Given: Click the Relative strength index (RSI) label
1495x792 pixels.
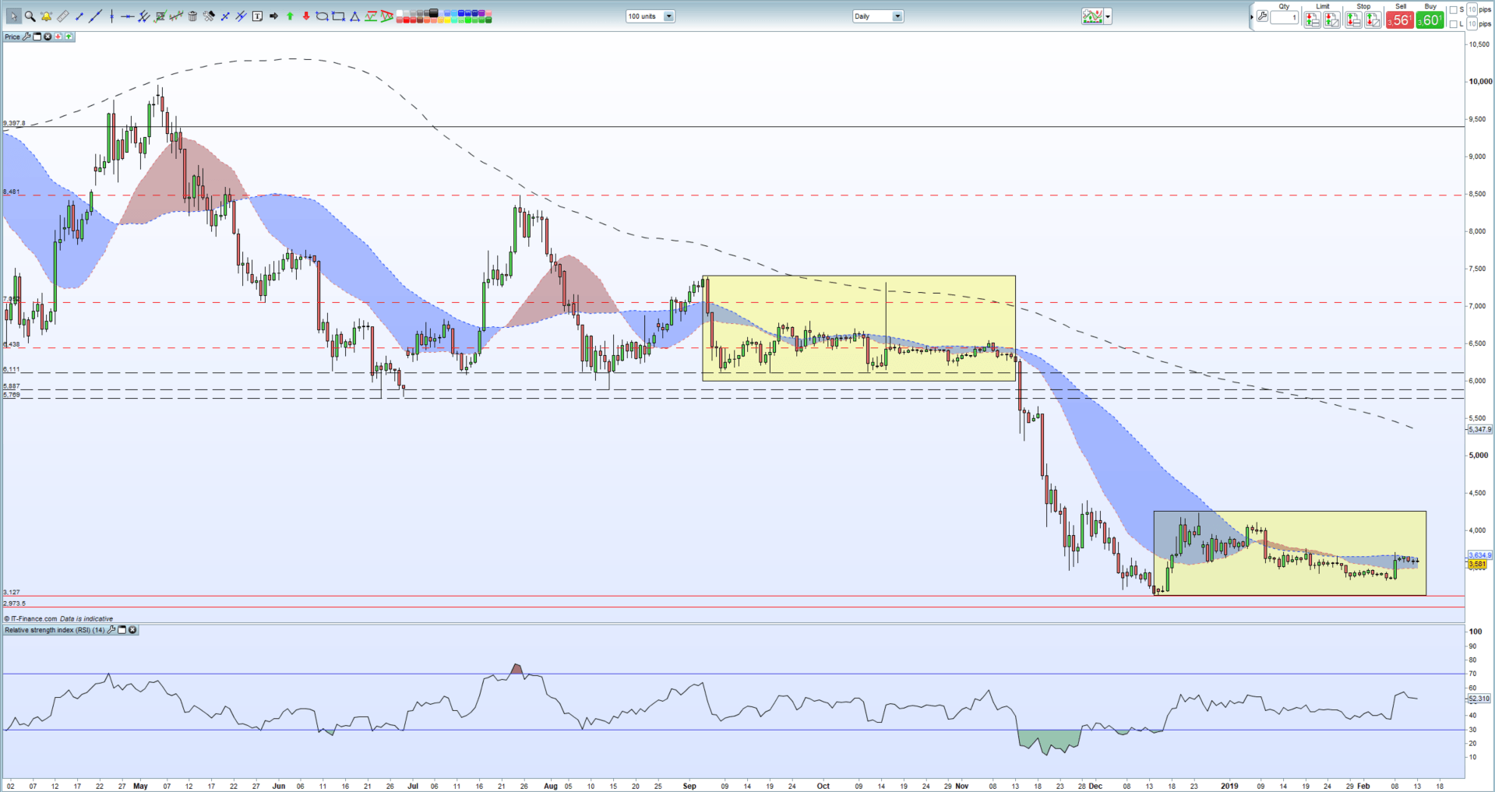Looking at the screenshot, I should [55, 630].
